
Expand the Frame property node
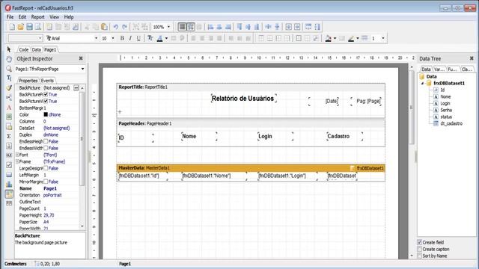pos(17,161)
